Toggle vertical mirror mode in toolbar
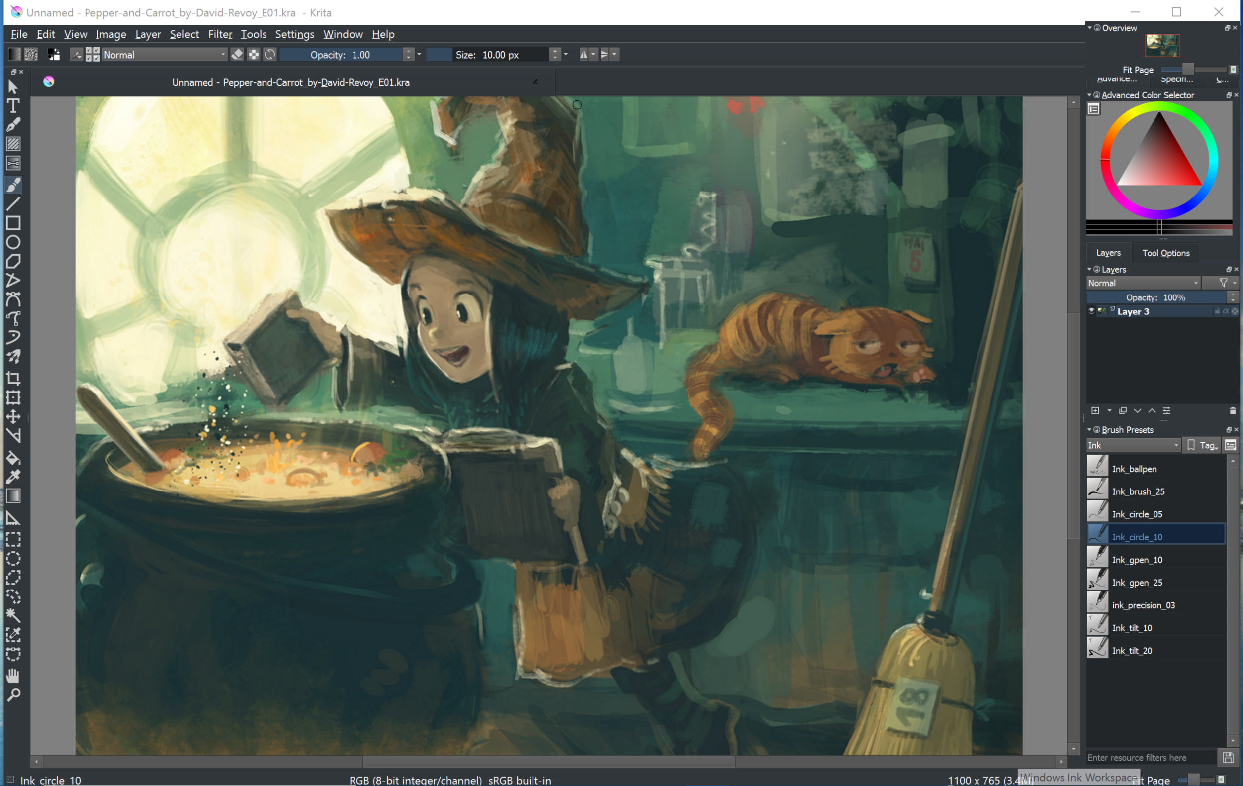 click(x=605, y=54)
